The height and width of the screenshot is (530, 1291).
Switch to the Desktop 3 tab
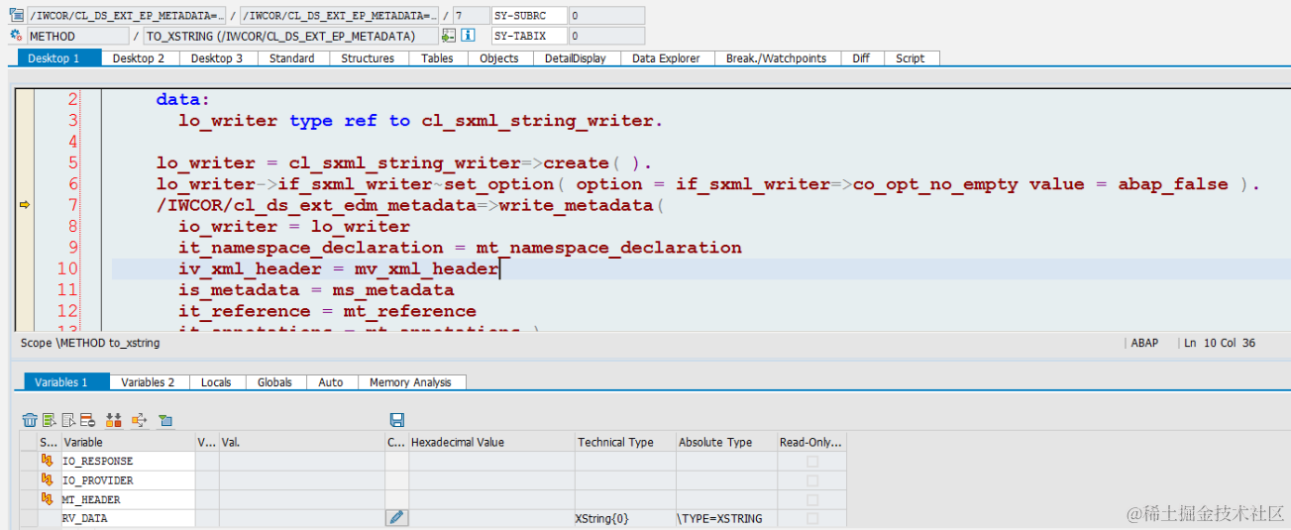217,58
